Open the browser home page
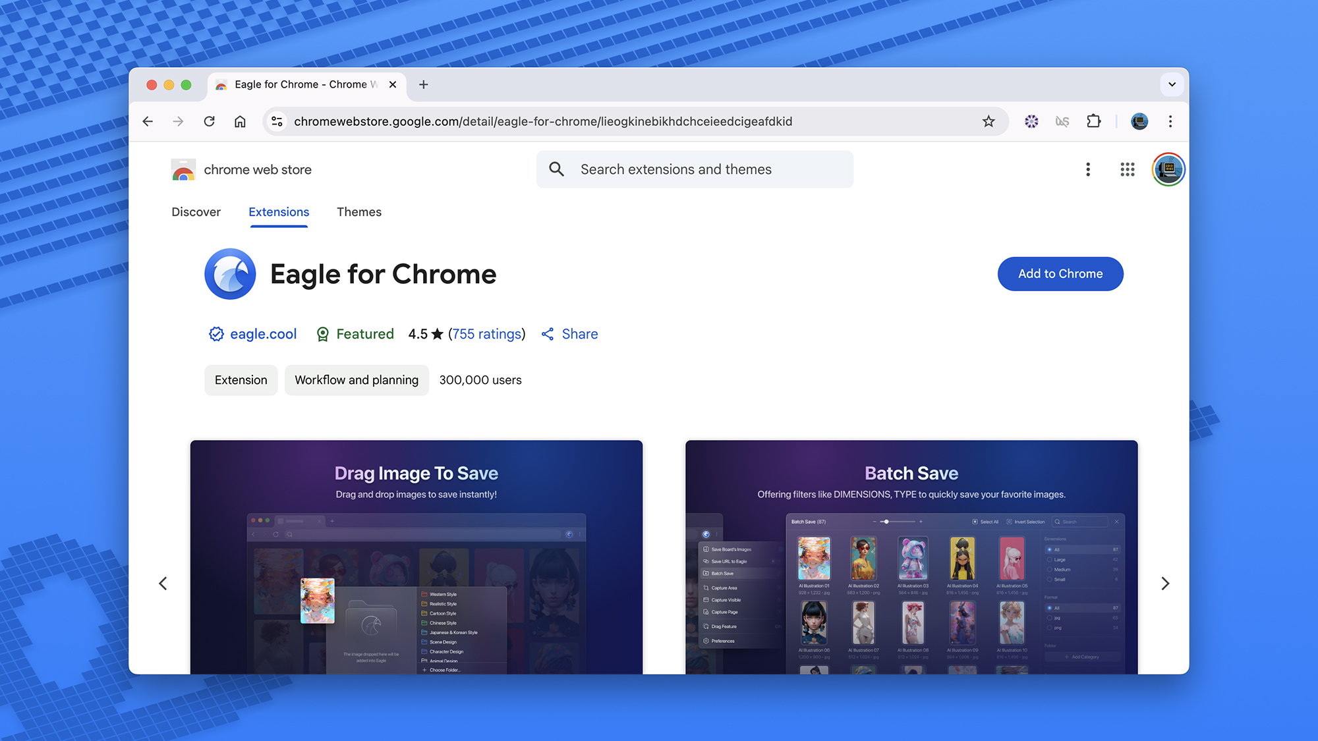 (x=240, y=121)
